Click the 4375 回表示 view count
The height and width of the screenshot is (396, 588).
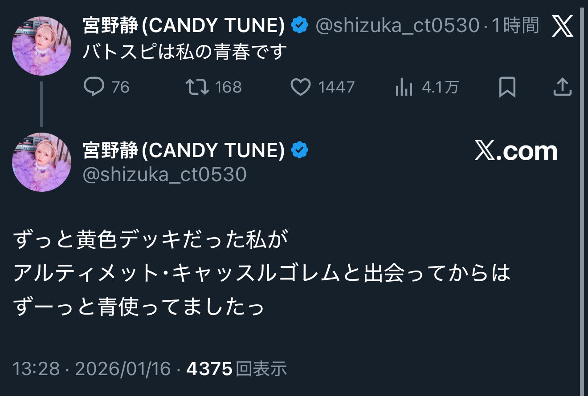[237, 369]
